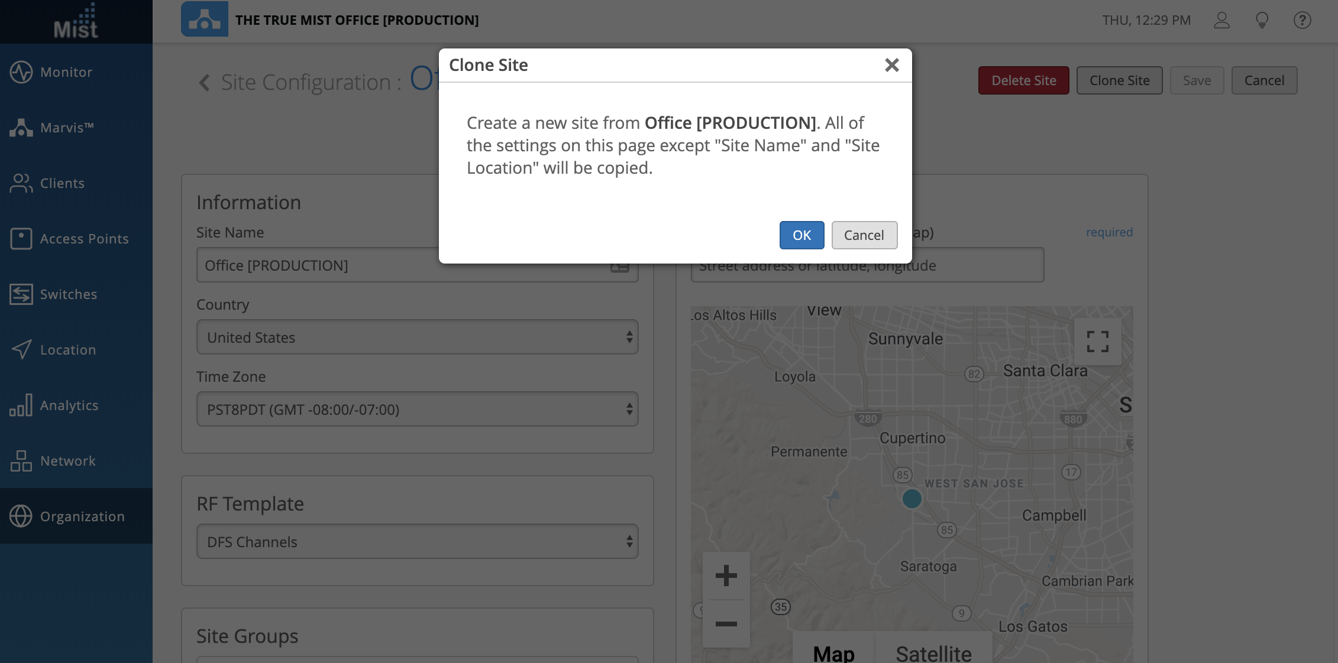Open Marvis from the sidebar icon
The width and height of the screenshot is (1338, 663).
[x=21, y=128]
